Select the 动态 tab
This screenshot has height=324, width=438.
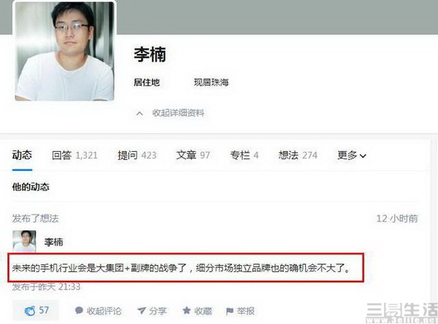coord(22,155)
